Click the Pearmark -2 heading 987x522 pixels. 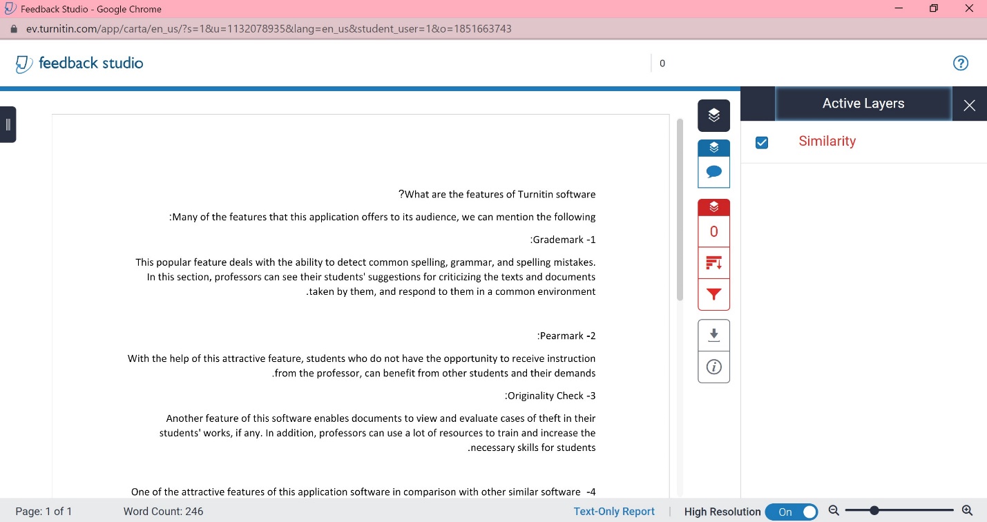566,336
